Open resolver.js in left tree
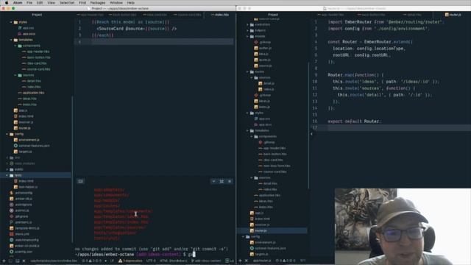This screenshot has height=265, width=471. pos(26,122)
